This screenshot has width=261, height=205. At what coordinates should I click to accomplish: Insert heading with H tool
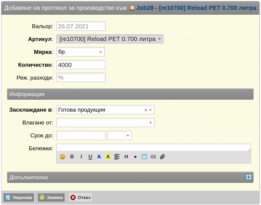coord(126,157)
